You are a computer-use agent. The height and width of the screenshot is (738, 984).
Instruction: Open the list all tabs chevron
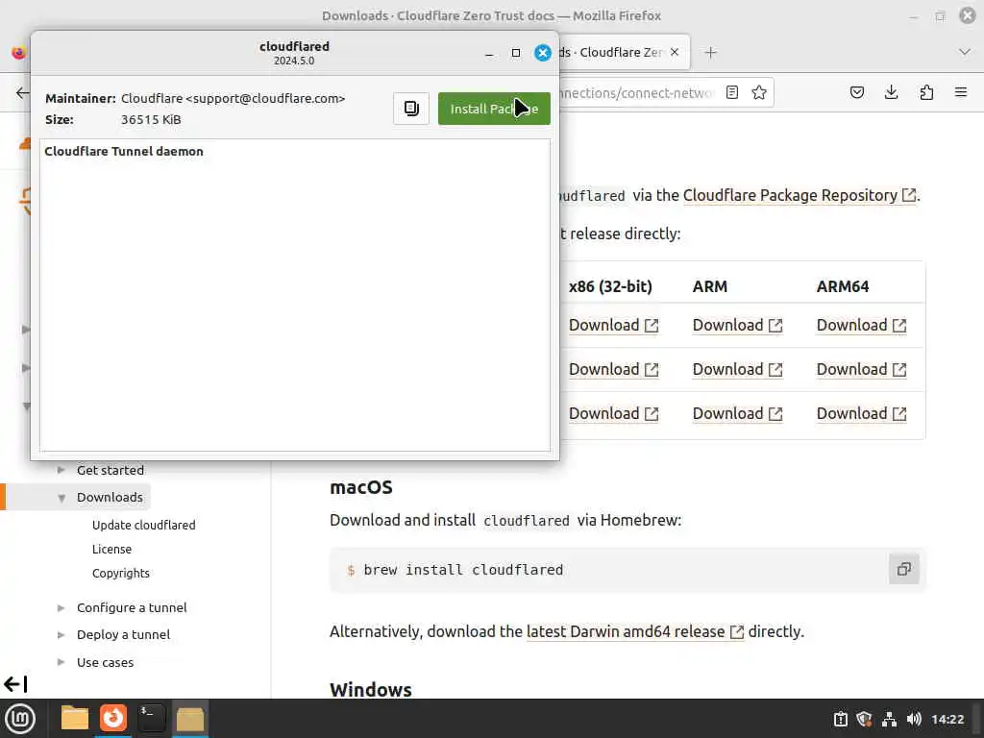coord(965,52)
